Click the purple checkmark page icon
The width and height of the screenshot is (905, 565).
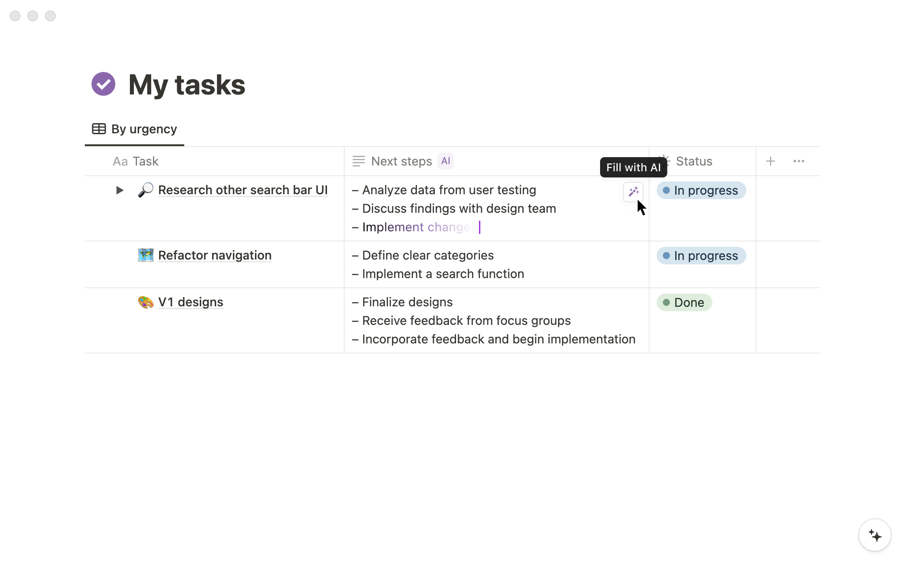tap(103, 84)
